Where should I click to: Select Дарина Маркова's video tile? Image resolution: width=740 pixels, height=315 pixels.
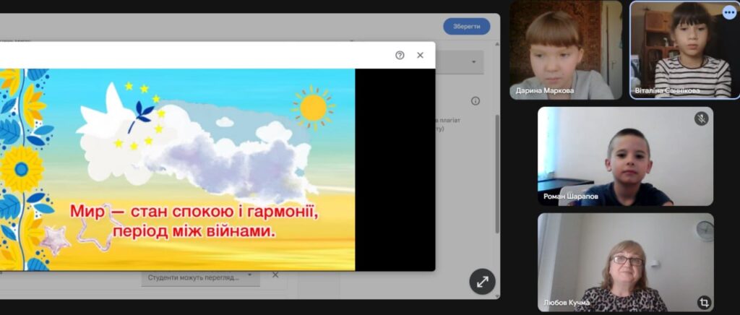[565, 51]
